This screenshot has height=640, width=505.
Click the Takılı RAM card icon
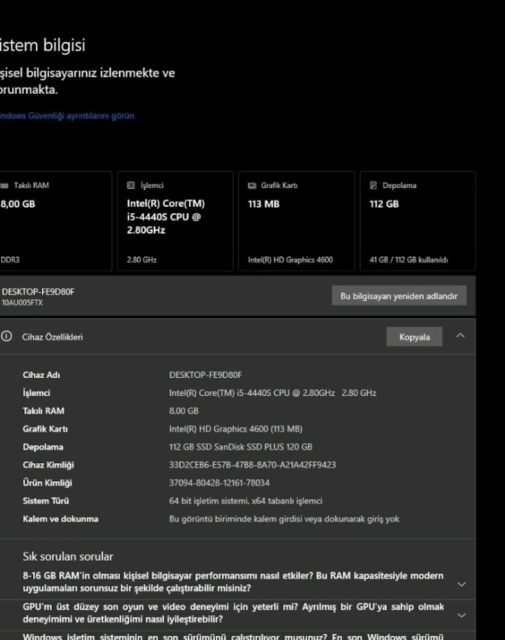pos(4,185)
